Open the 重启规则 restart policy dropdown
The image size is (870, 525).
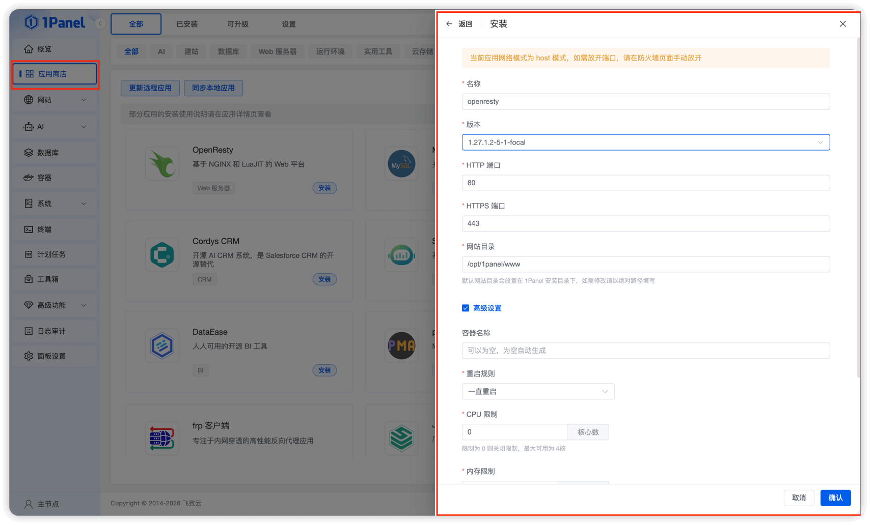tap(538, 391)
